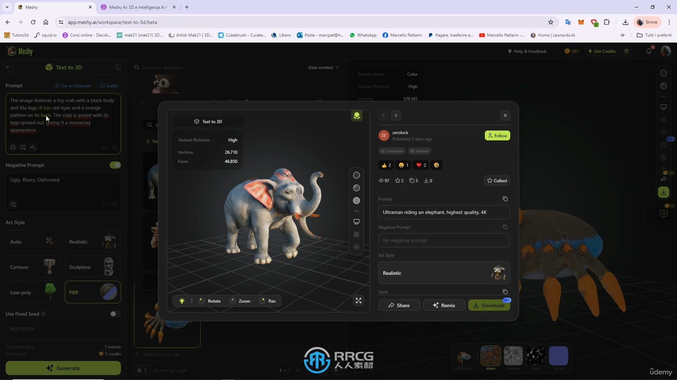The height and width of the screenshot is (380, 677).
Task: Click the Download button for model
Action: pyautogui.click(x=489, y=305)
